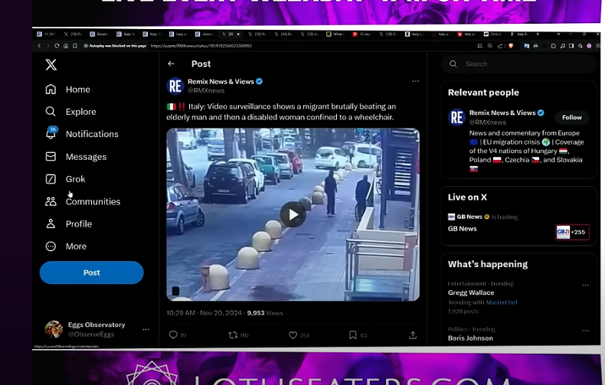This screenshot has height=385, width=605.
Task: Click the bookmark icon left of the address bar
Action: 75,46
